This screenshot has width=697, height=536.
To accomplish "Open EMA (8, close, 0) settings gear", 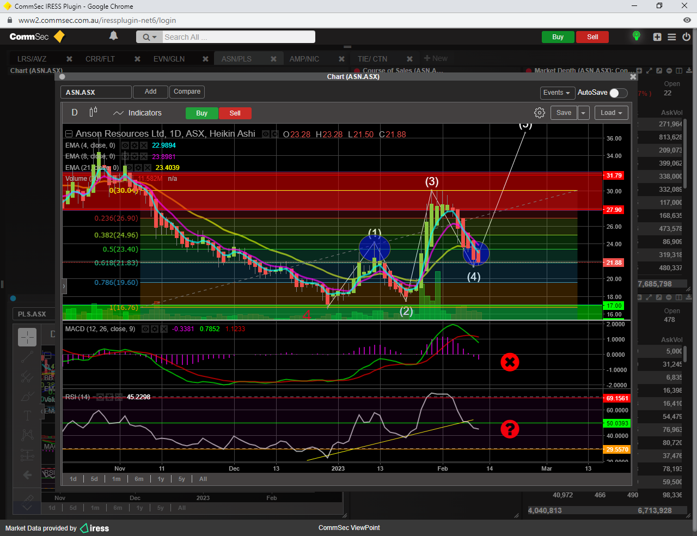I will 134,156.
